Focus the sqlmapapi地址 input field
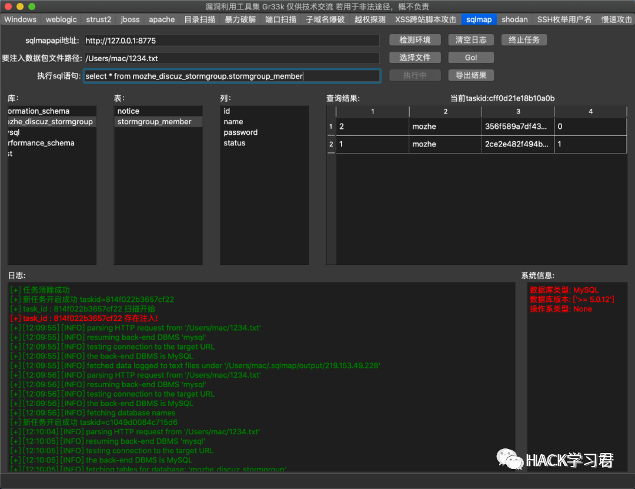The image size is (635, 489). tap(232, 41)
